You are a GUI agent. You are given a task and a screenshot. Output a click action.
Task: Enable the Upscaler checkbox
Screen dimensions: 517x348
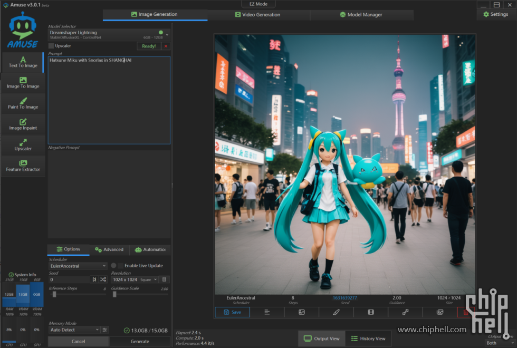click(x=51, y=46)
